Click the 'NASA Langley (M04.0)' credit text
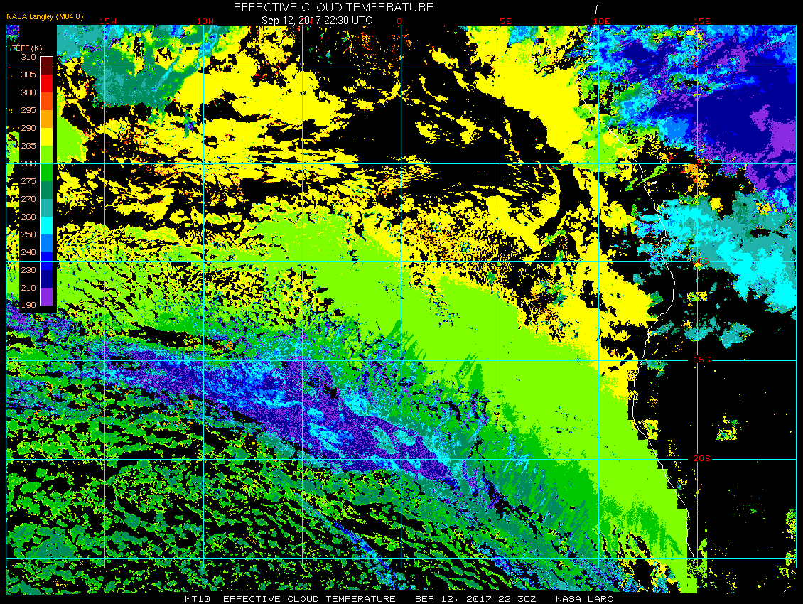 (x=45, y=16)
